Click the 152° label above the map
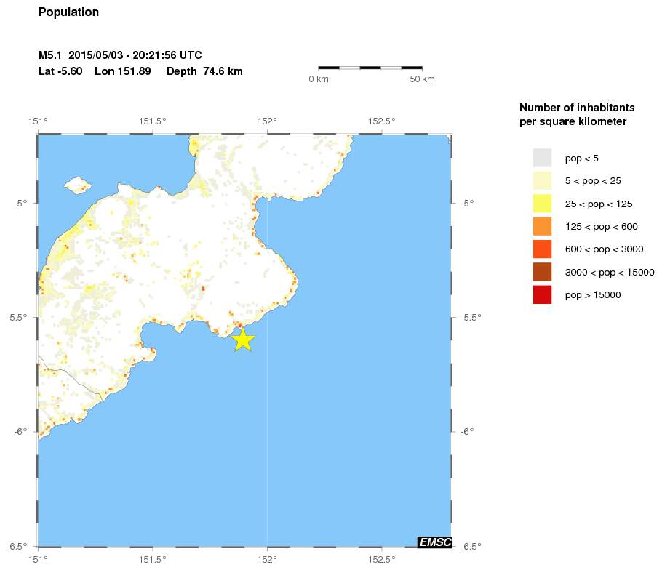The image size is (662, 570). (267, 121)
